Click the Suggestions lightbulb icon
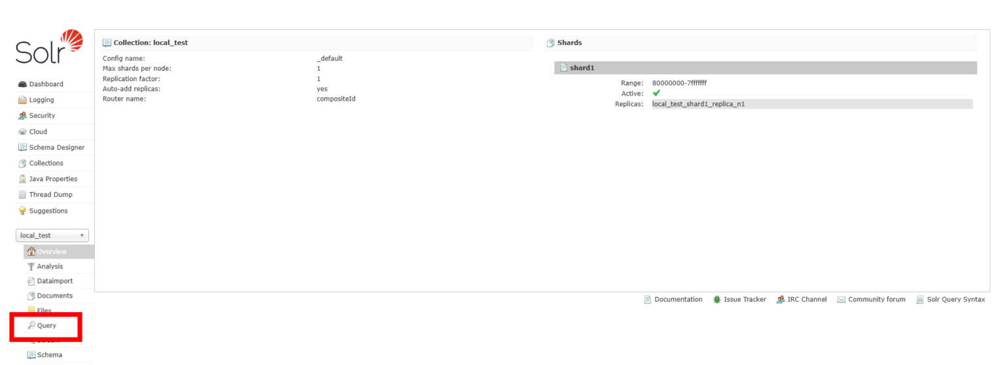 tap(22, 211)
